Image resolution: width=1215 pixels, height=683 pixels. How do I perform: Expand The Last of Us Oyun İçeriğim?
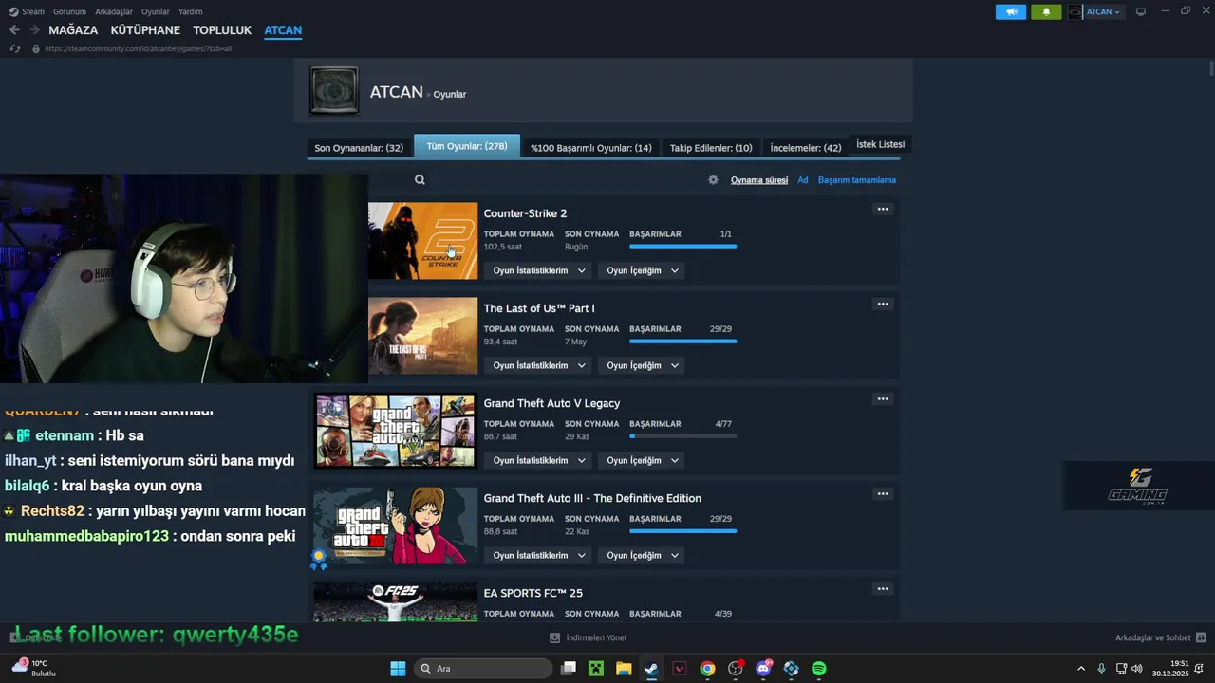[643, 365]
